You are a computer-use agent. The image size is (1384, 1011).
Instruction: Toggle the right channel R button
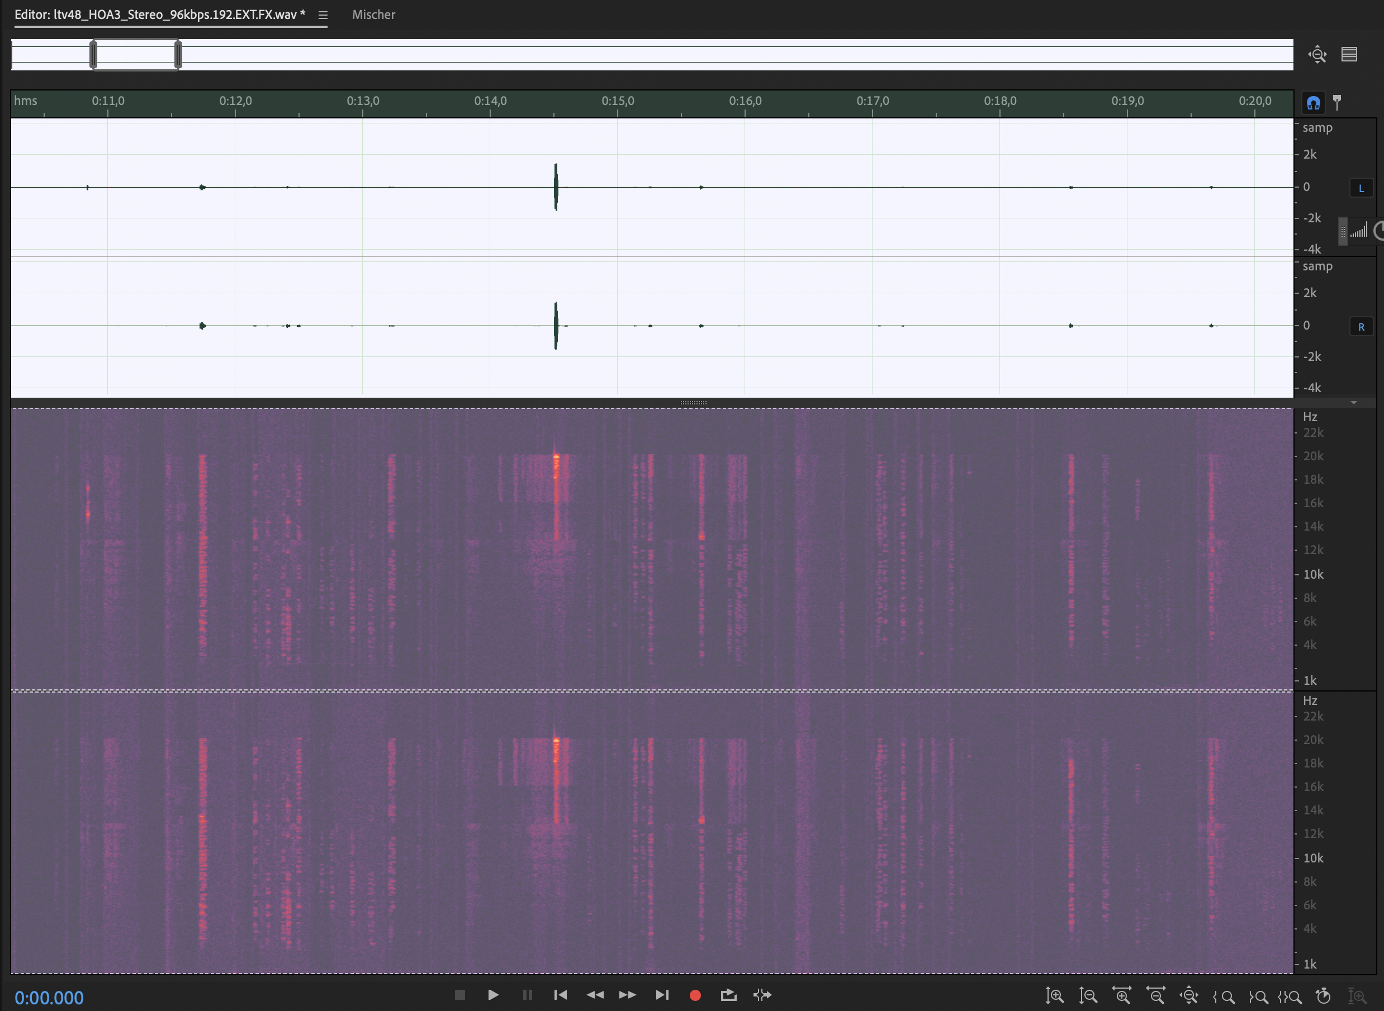[1361, 327]
